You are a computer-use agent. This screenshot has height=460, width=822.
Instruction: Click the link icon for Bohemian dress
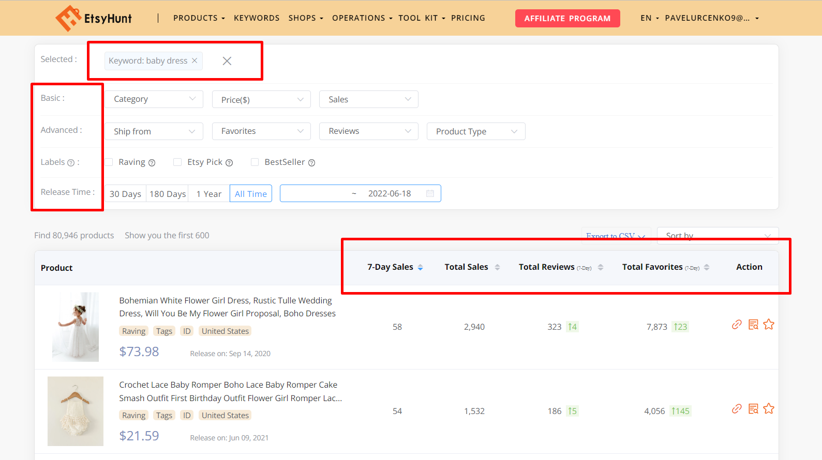click(x=737, y=325)
